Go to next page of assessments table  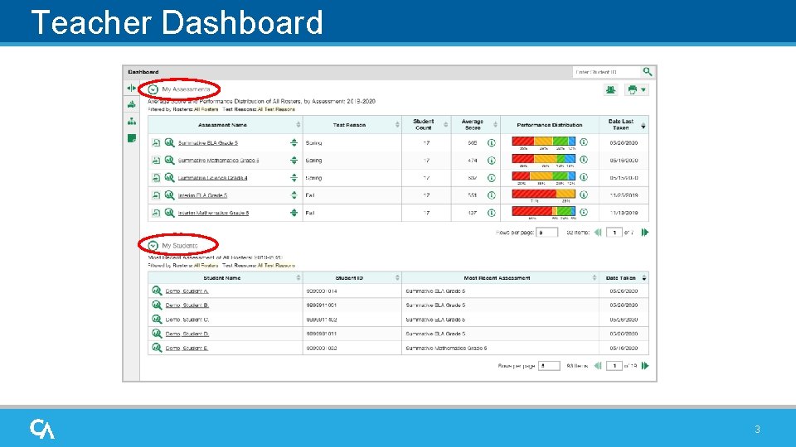[x=645, y=232]
